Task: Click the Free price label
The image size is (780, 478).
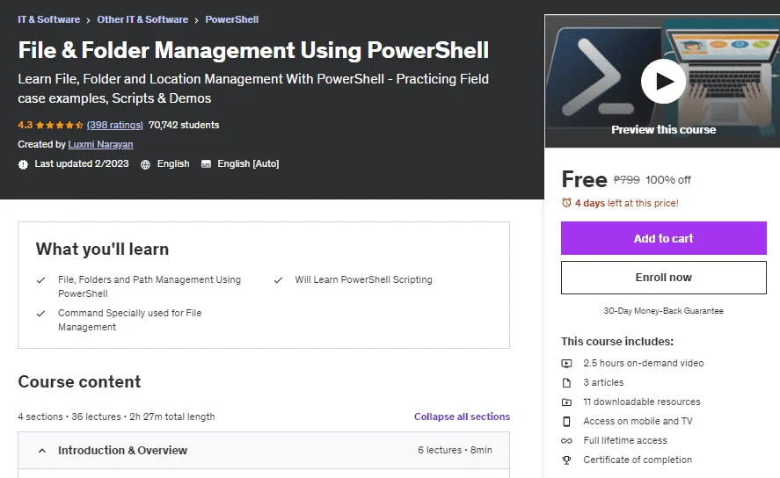Action: coord(585,179)
